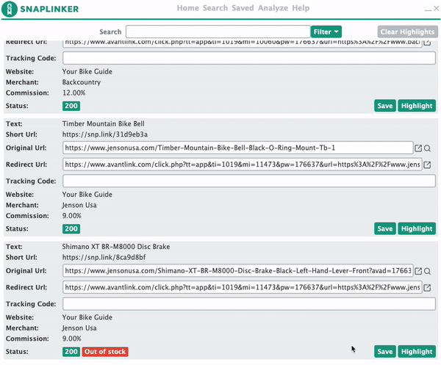Click the SnapLinker logo icon

[x=10, y=9]
